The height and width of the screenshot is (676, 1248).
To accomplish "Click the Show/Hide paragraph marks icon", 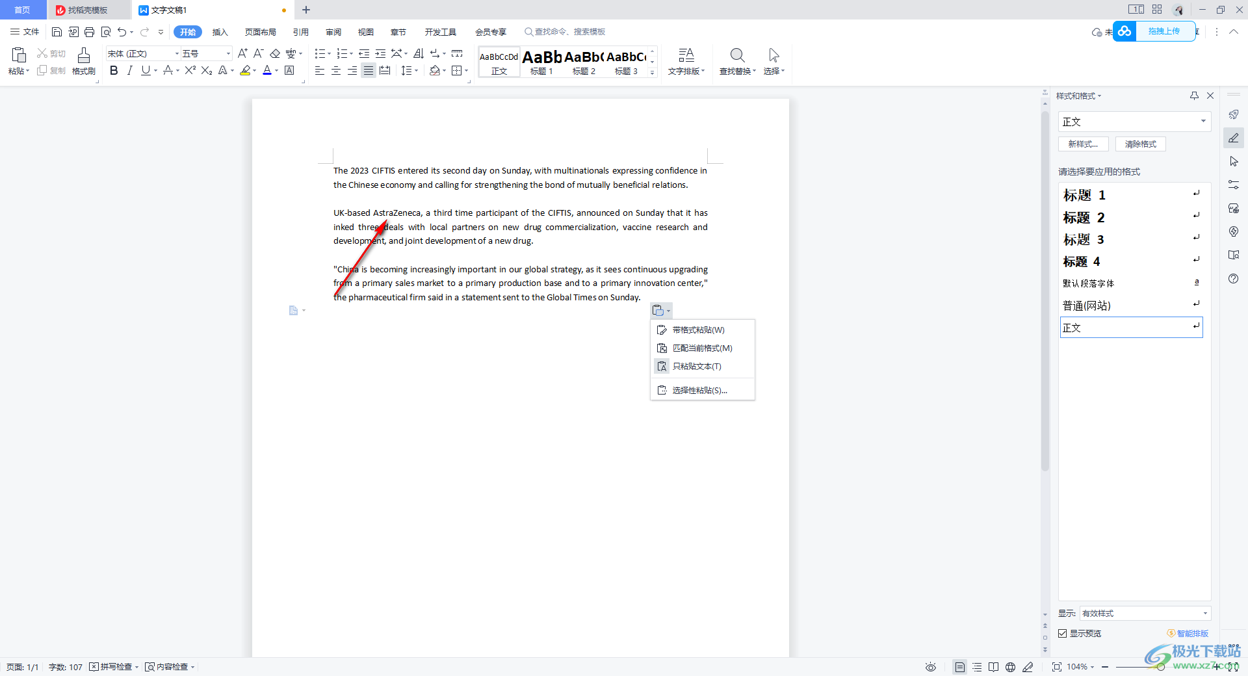I will point(435,53).
